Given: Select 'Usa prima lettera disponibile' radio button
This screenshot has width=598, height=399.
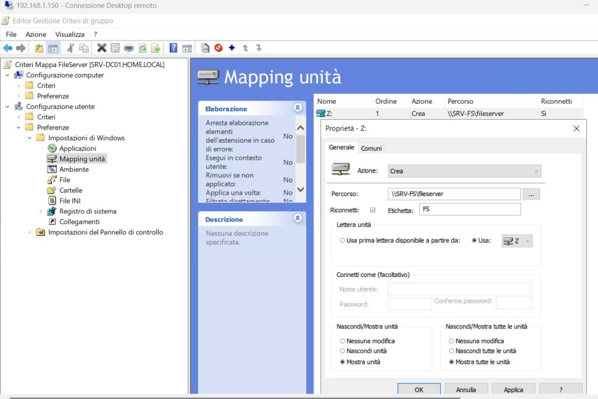Looking at the screenshot, I should click(x=342, y=240).
